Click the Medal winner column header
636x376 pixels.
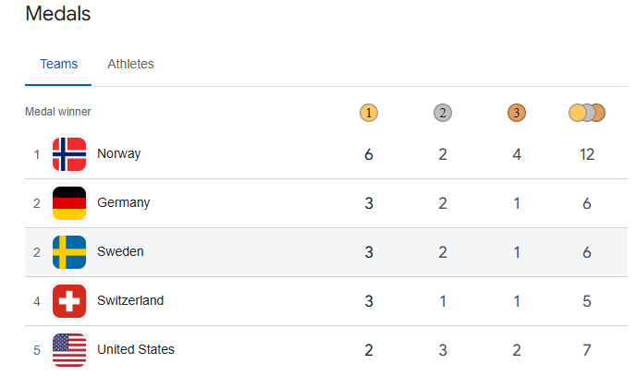57,112
